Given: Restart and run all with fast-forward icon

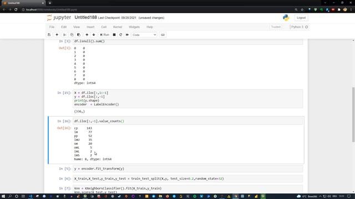Looking at the screenshot, I should tap(127, 35).
